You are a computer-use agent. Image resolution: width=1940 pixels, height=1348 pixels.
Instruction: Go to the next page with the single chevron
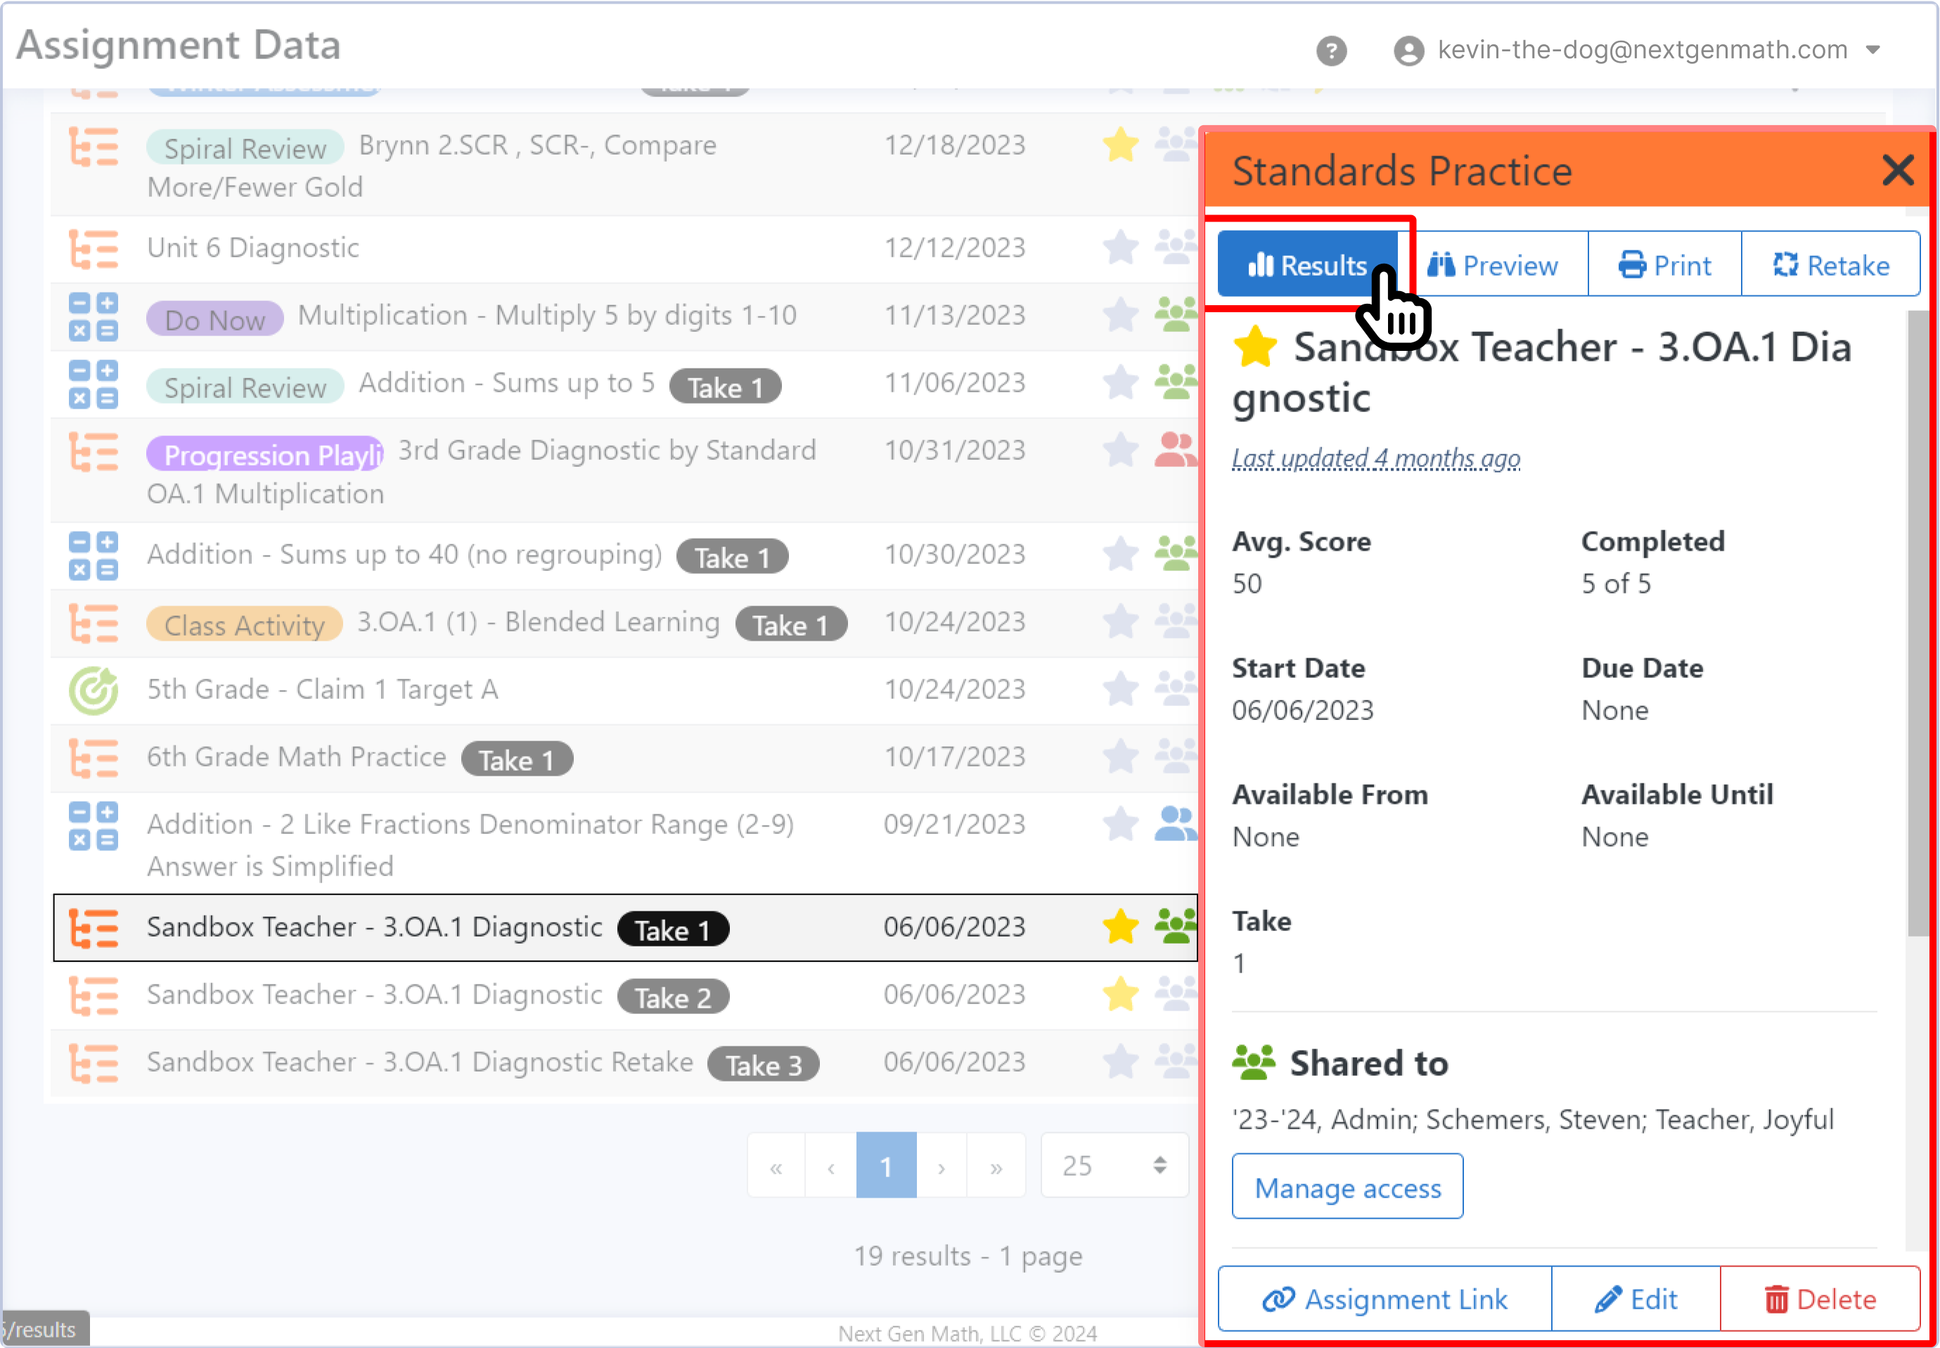941,1167
